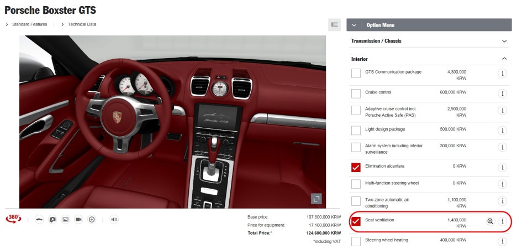
Task: Click the Seat ventilation label text
Action: pos(379,220)
